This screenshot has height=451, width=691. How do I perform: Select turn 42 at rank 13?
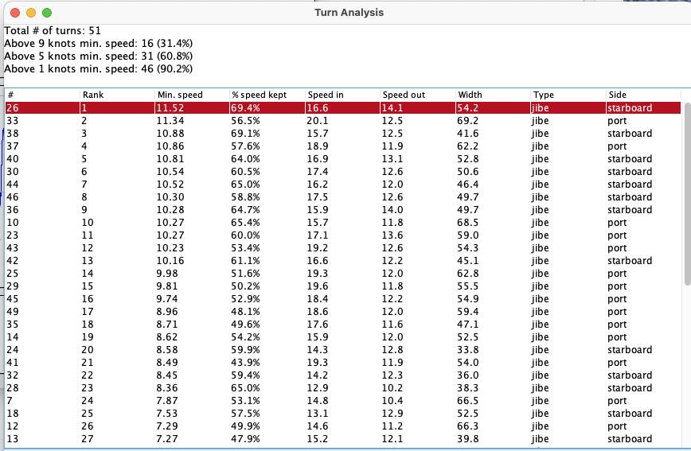tap(342, 261)
